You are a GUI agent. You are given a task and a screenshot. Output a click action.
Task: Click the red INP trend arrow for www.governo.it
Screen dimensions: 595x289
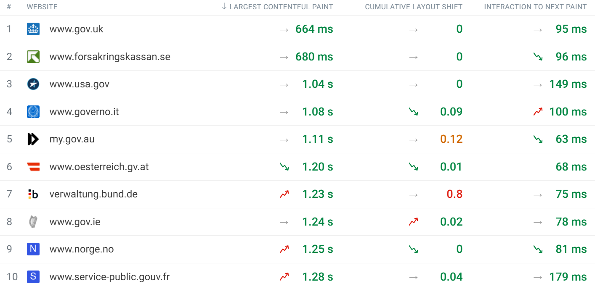(538, 112)
